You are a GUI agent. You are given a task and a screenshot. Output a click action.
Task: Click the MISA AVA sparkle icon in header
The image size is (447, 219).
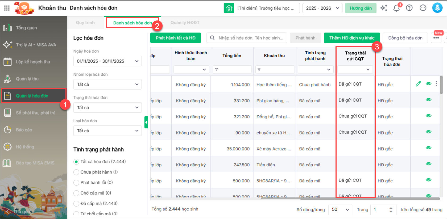(384, 8)
